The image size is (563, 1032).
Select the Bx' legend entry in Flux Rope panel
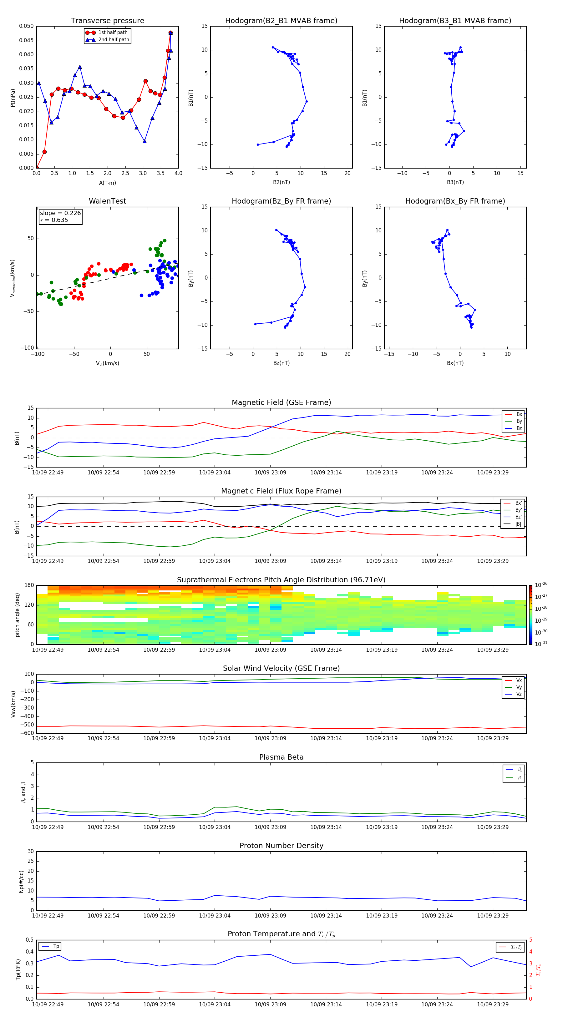[x=513, y=503]
